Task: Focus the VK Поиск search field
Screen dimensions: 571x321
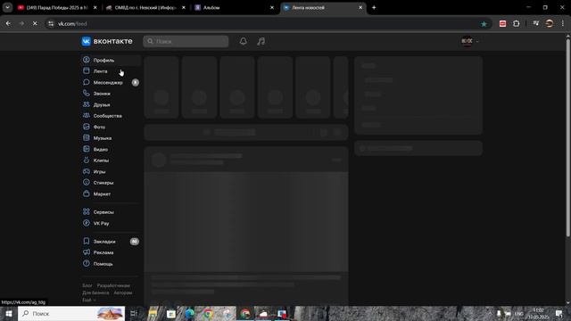Action: pos(186,42)
